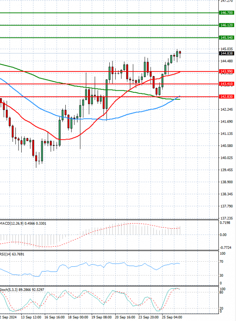Click the MACD(12,26,9) indicator title
This screenshot has width=236, height=321.
tap(11, 224)
